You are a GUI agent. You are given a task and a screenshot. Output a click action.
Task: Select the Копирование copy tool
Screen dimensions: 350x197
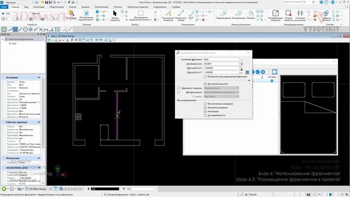pos(238,15)
